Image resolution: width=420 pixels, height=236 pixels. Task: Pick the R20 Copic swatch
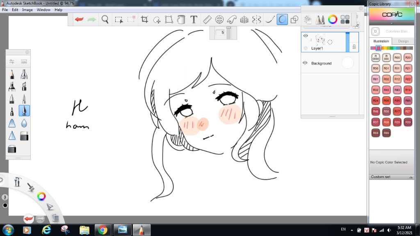coord(408,57)
